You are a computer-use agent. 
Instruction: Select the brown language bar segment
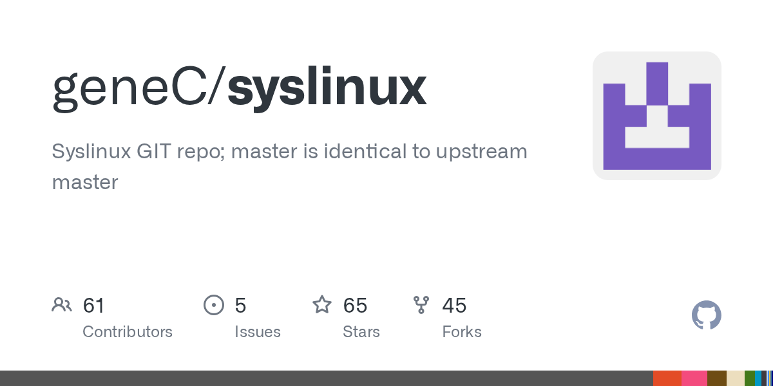click(x=717, y=378)
